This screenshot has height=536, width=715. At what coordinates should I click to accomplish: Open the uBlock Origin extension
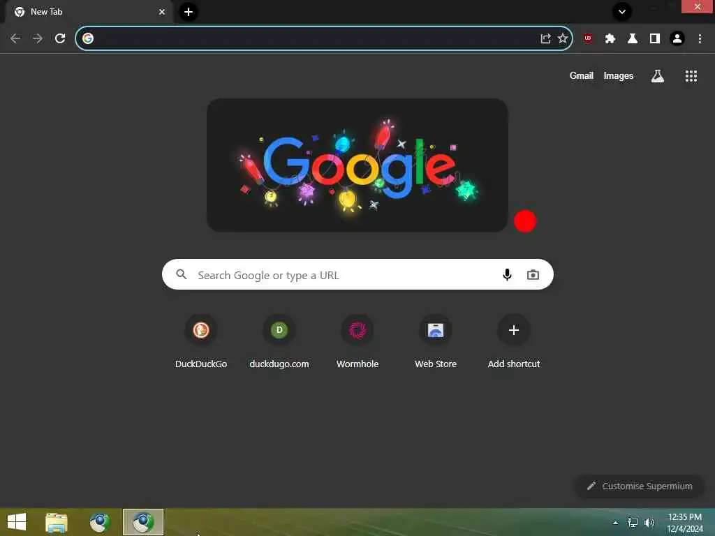(588, 38)
